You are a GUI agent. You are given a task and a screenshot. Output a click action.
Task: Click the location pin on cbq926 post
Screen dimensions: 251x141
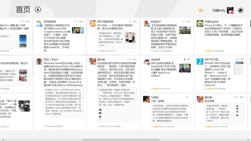tap(185, 59)
